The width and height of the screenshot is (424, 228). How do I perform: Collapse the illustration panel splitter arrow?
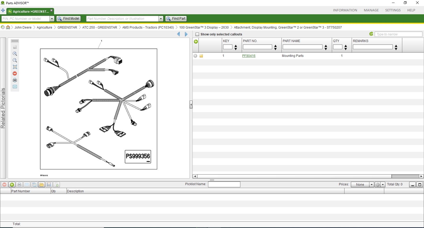point(191,104)
